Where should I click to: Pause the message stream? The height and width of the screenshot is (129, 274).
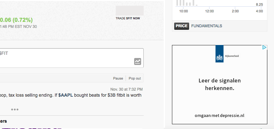tap(118, 79)
